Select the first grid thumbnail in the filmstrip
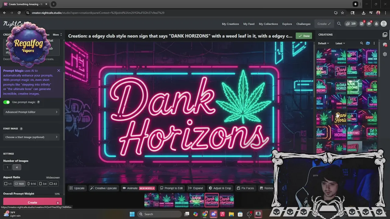 (x=151, y=200)
